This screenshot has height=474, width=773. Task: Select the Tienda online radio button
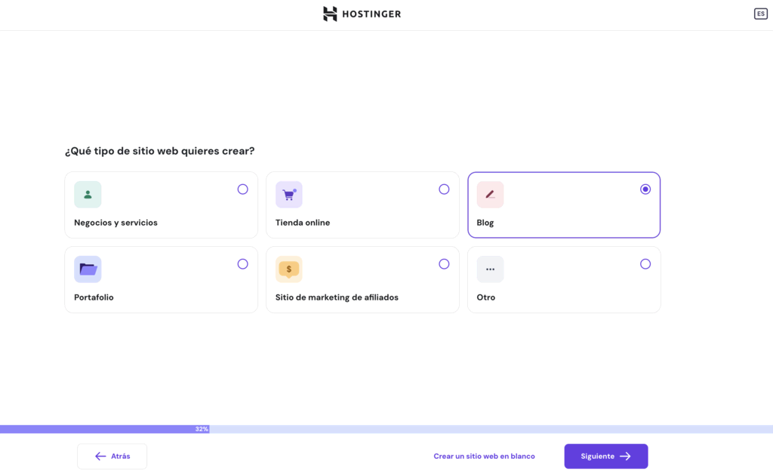pyautogui.click(x=444, y=189)
